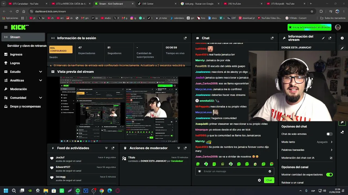
Task: Click chat username Xsequiel0
Action: (x=202, y=124)
